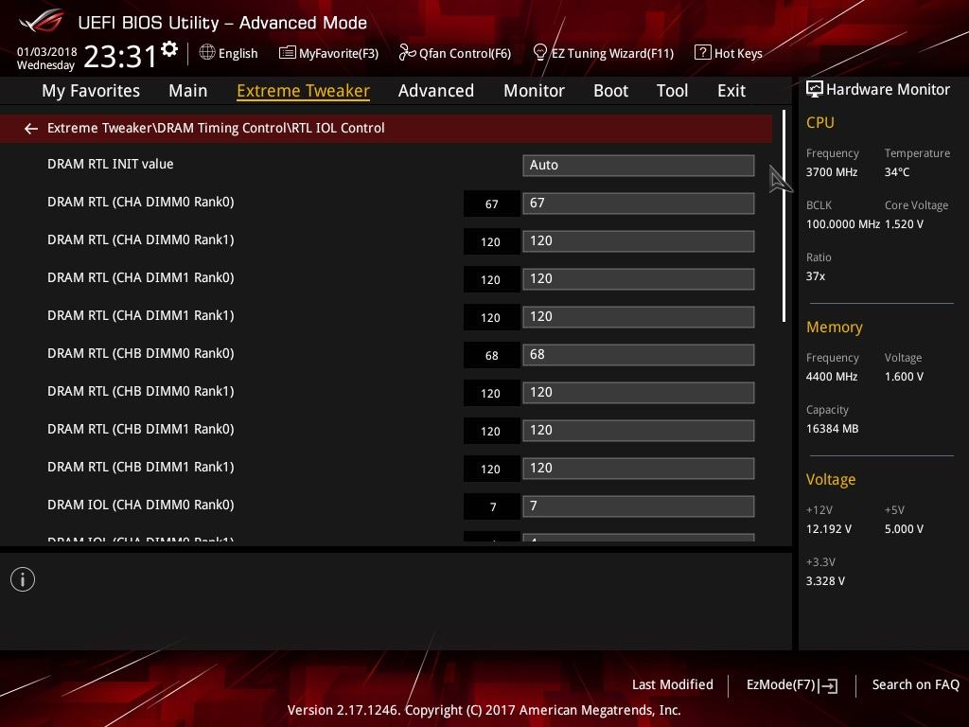969x727 pixels.
Task: Switch to the Main tab
Action: [188, 91]
